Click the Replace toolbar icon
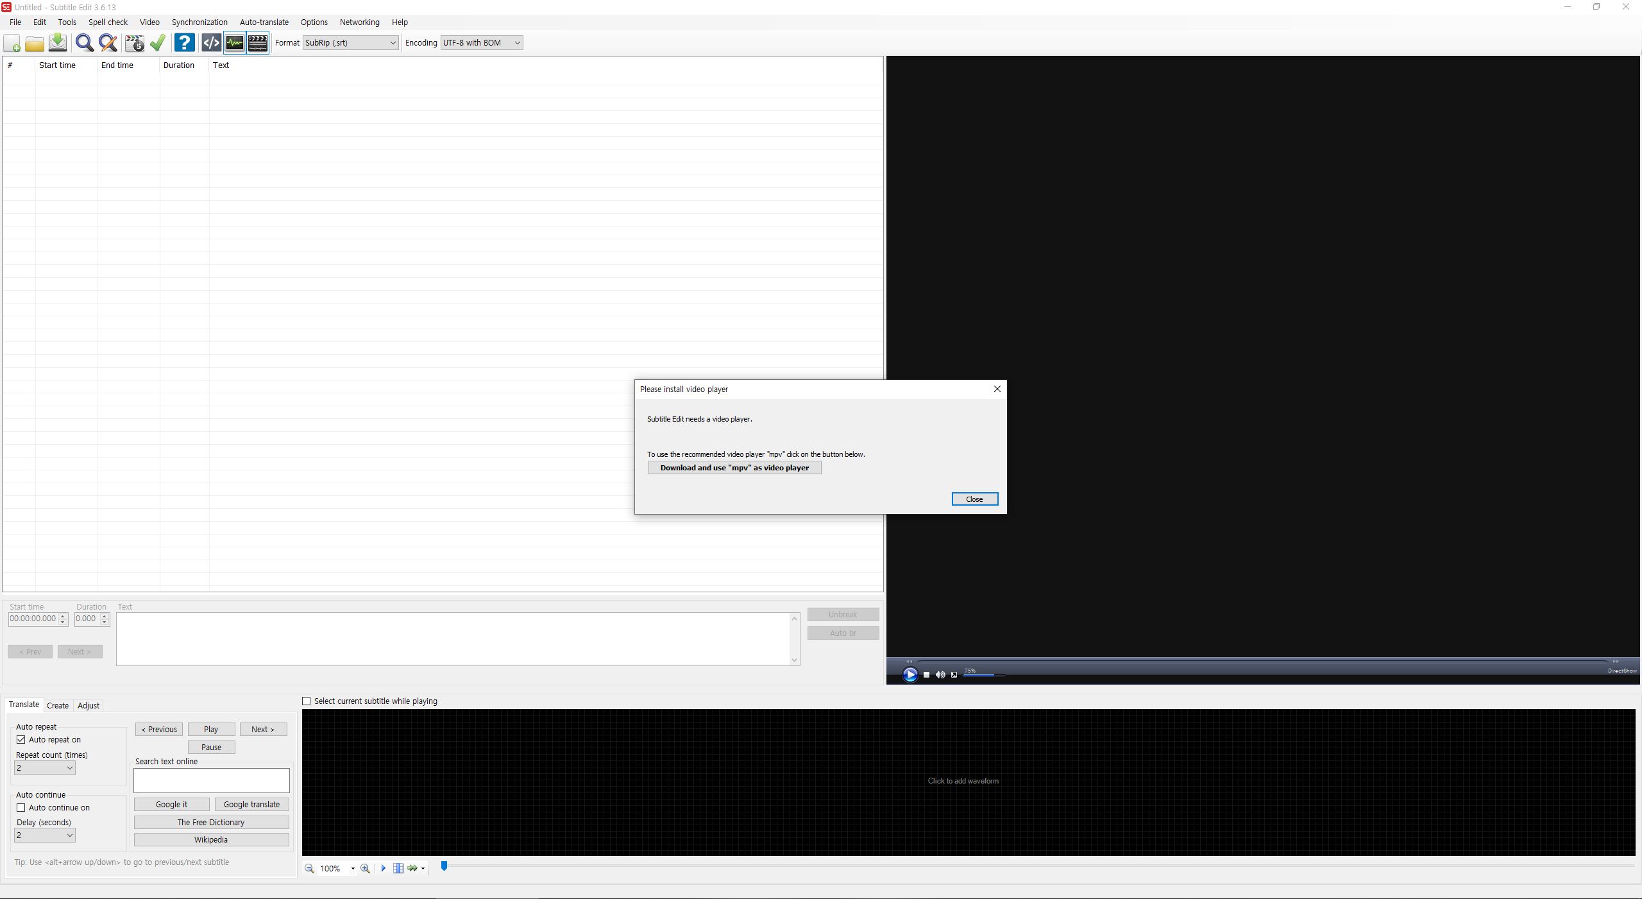 coord(108,43)
